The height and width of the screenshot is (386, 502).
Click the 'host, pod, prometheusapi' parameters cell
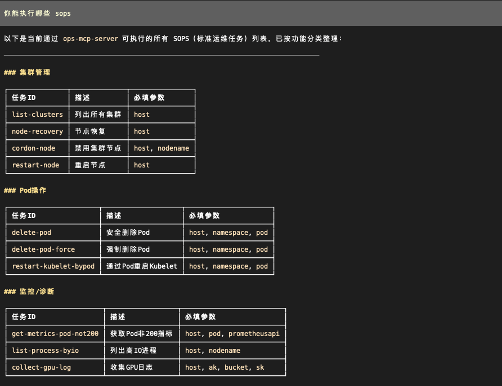click(x=232, y=334)
